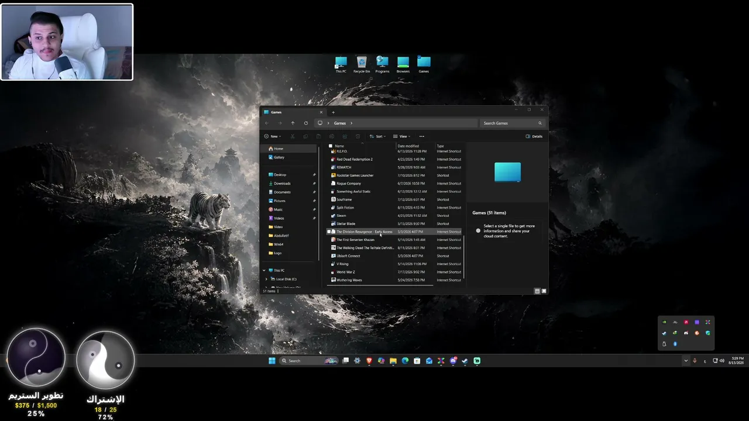Viewport: 749px width, 421px height.
Task: Select The First Berserker Khazan row
Action: 395,240
